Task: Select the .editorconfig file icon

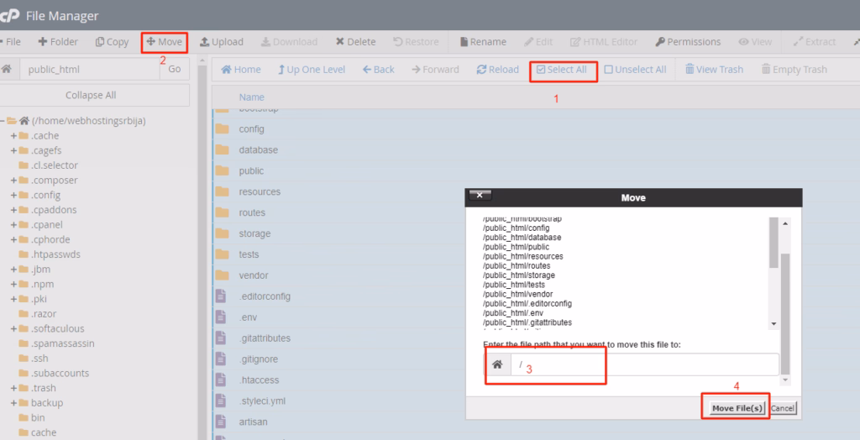Action: [221, 296]
